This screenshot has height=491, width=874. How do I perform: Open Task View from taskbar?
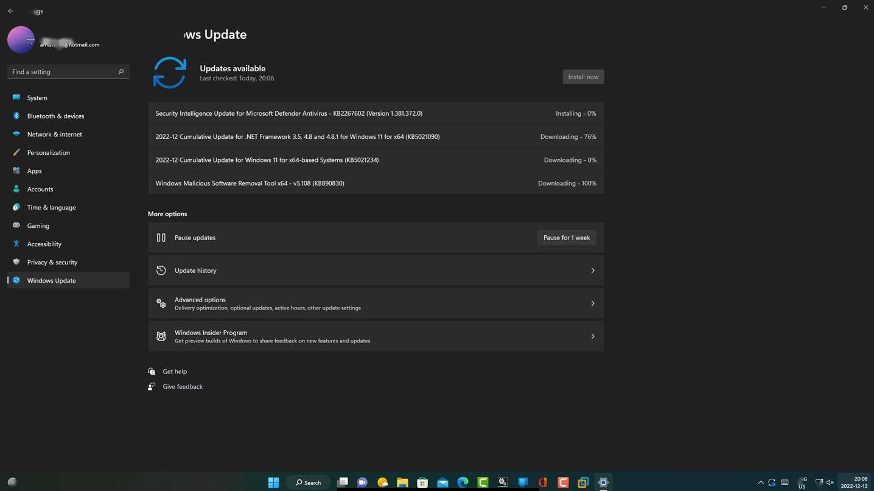click(x=343, y=482)
